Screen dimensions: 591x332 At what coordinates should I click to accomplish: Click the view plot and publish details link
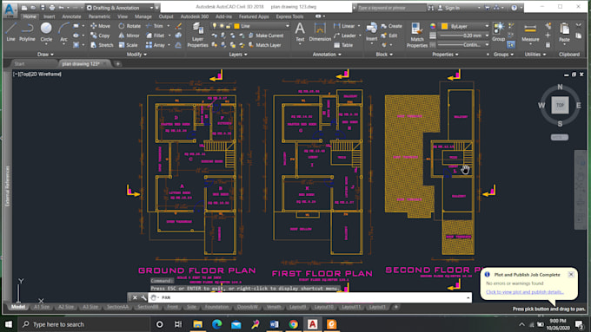click(524, 292)
